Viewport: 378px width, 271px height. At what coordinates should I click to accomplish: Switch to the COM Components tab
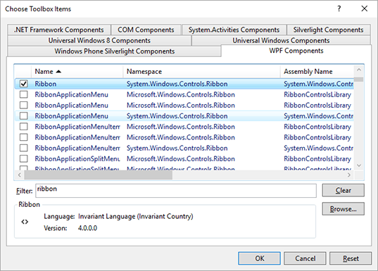coord(146,30)
